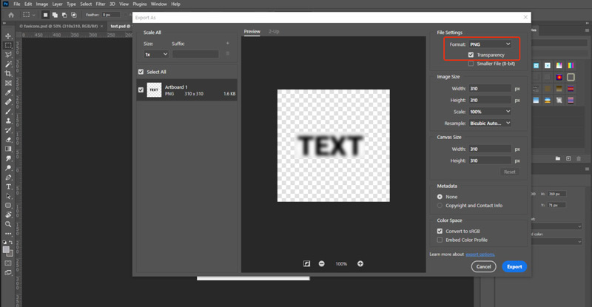Open the Format dropdown set to PNG
The image size is (592, 307).
point(490,44)
